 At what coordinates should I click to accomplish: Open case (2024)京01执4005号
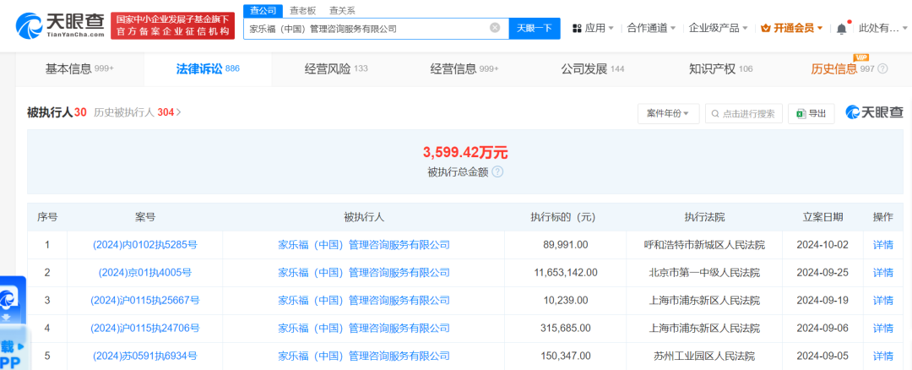tap(145, 272)
